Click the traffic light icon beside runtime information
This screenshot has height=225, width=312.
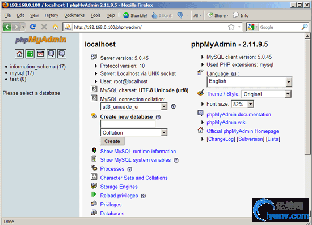pos(94,150)
